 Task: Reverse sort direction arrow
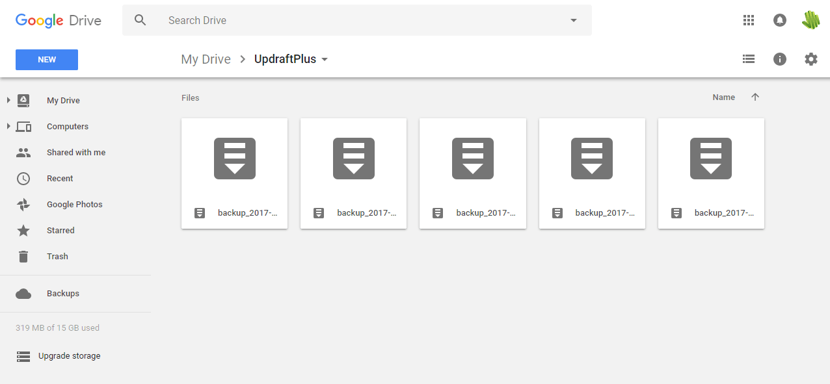coord(755,97)
